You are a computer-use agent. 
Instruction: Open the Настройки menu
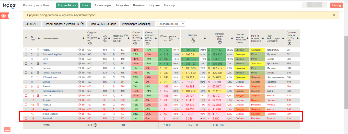coord(122,5)
